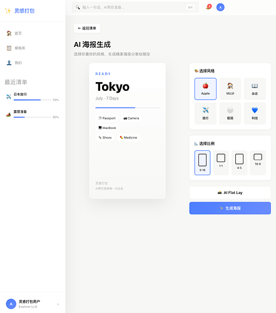Click the magnifier search icon
Image resolution: width=276 pixels, height=313 pixels.
78,8
